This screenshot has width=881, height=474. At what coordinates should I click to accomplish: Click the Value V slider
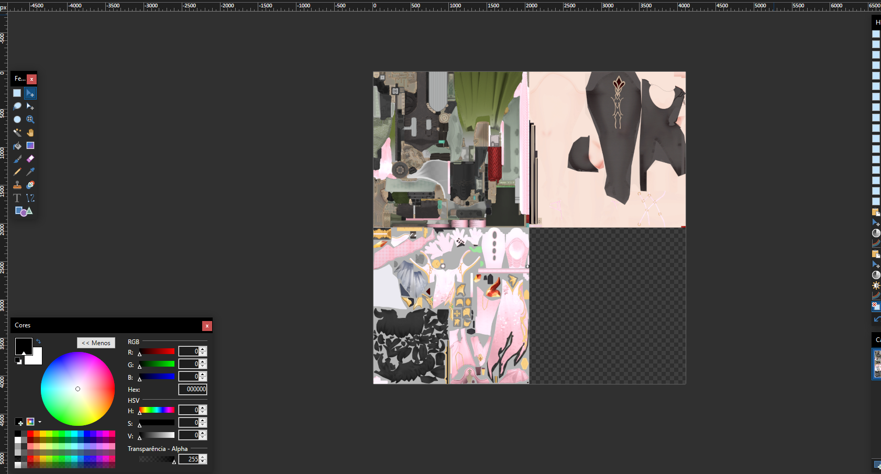coord(157,435)
